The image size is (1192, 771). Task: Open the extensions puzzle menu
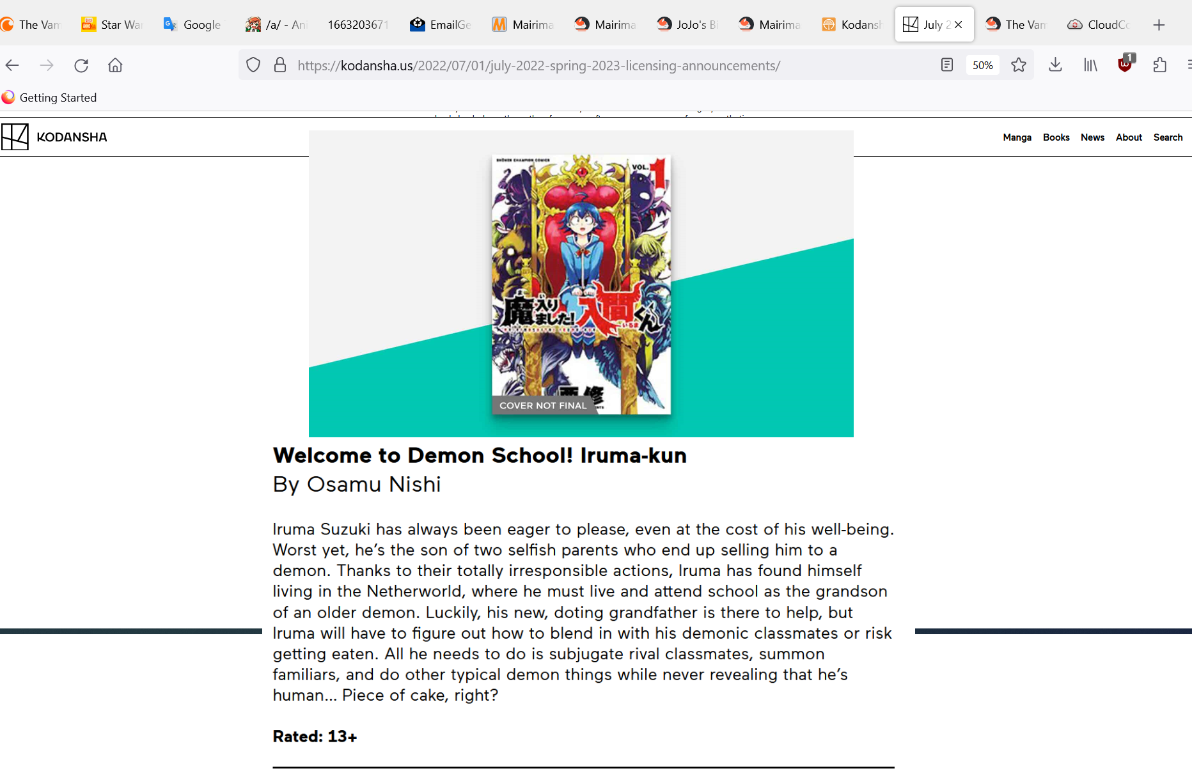pos(1159,65)
